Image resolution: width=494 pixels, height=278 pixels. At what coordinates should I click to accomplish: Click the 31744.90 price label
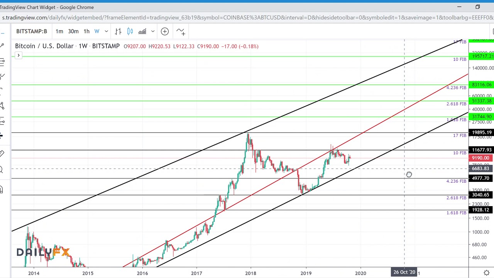(x=482, y=117)
